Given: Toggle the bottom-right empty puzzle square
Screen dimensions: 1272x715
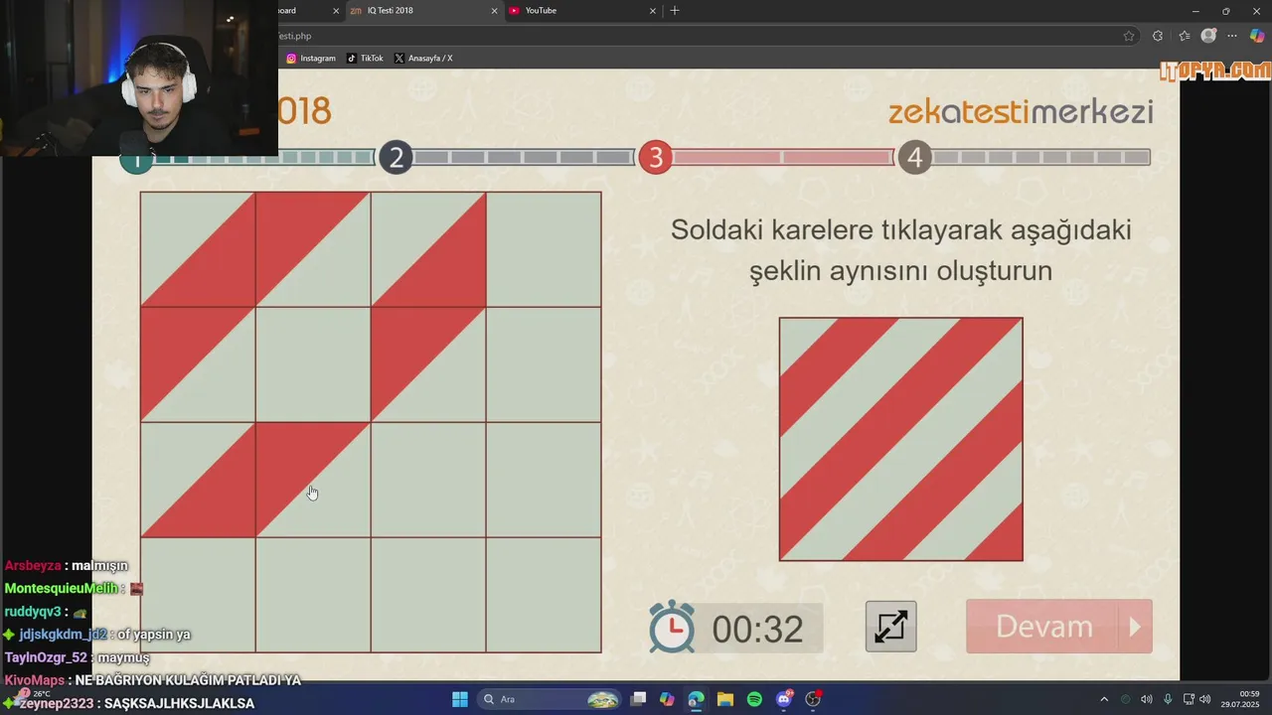Looking at the screenshot, I should (x=544, y=595).
